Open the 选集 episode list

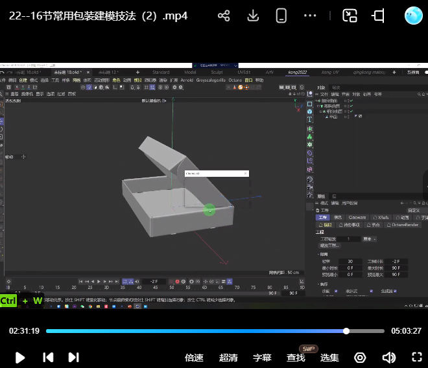329,357
